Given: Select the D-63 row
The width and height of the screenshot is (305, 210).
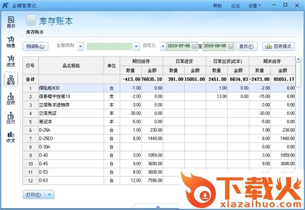Looking at the screenshot, I should (159, 181).
